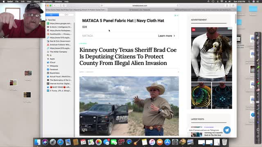This screenshot has width=262, height=147.
Task: Open File menu in menu bar
Action: point(17,2)
